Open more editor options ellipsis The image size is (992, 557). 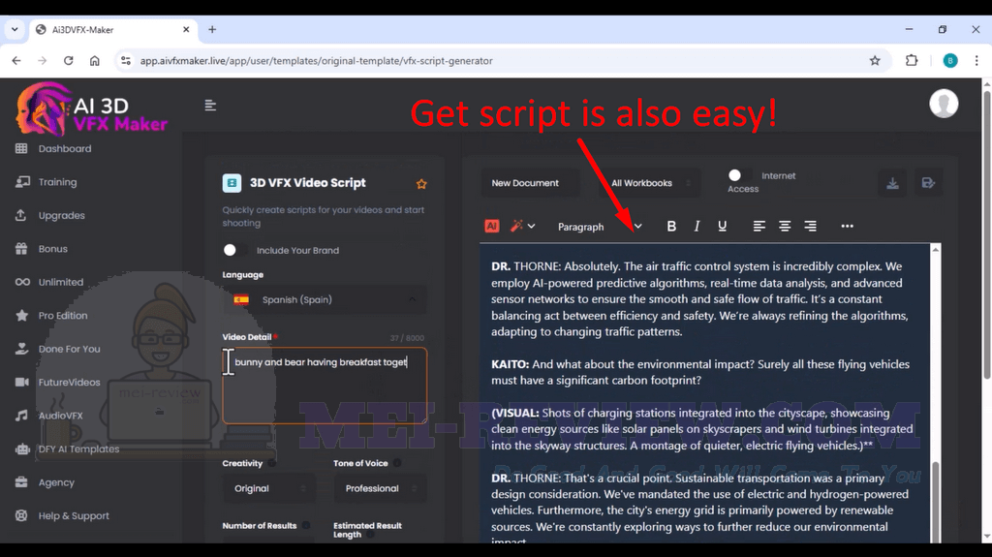[x=847, y=226]
